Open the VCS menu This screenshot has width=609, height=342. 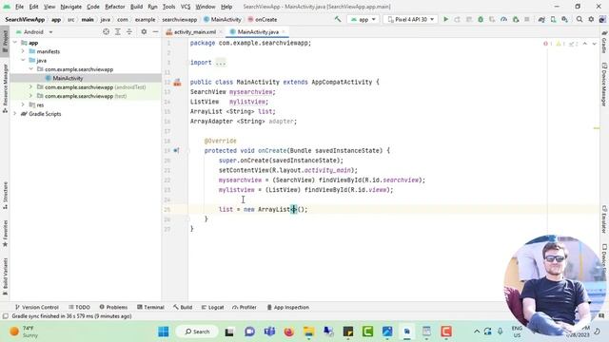pyautogui.click(x=186, y=7)
